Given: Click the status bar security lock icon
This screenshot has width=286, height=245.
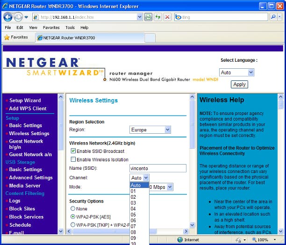Looking at the screenshot, I should click(239, 239).
